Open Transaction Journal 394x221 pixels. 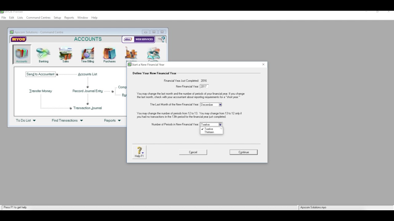[87, 108]
